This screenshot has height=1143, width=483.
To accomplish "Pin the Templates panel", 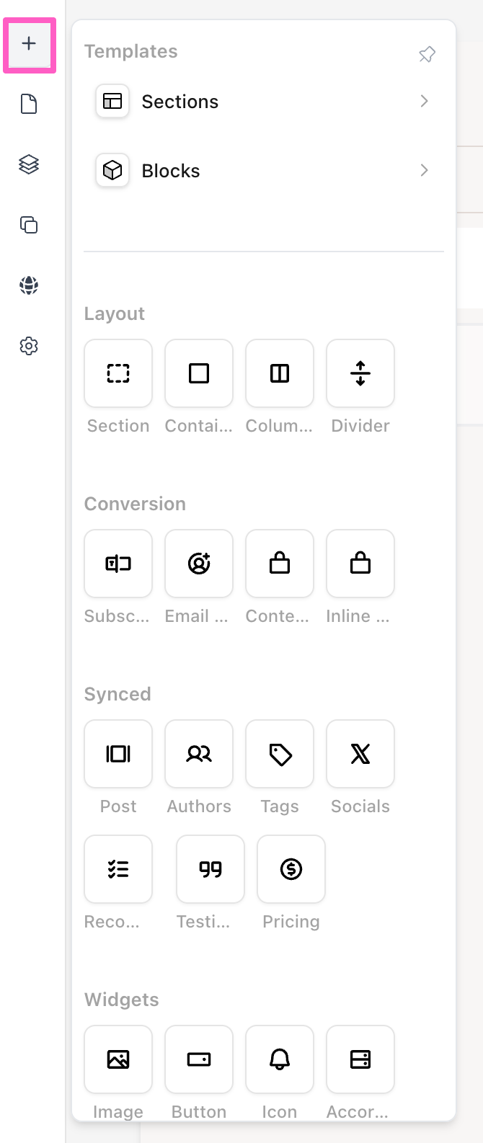I will [427, 54].
